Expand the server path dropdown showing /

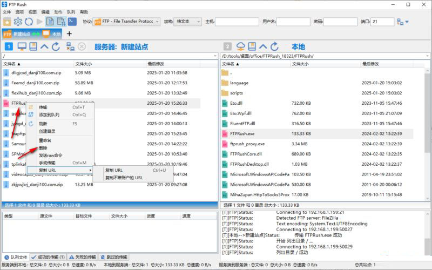click(x=215, y=56)
